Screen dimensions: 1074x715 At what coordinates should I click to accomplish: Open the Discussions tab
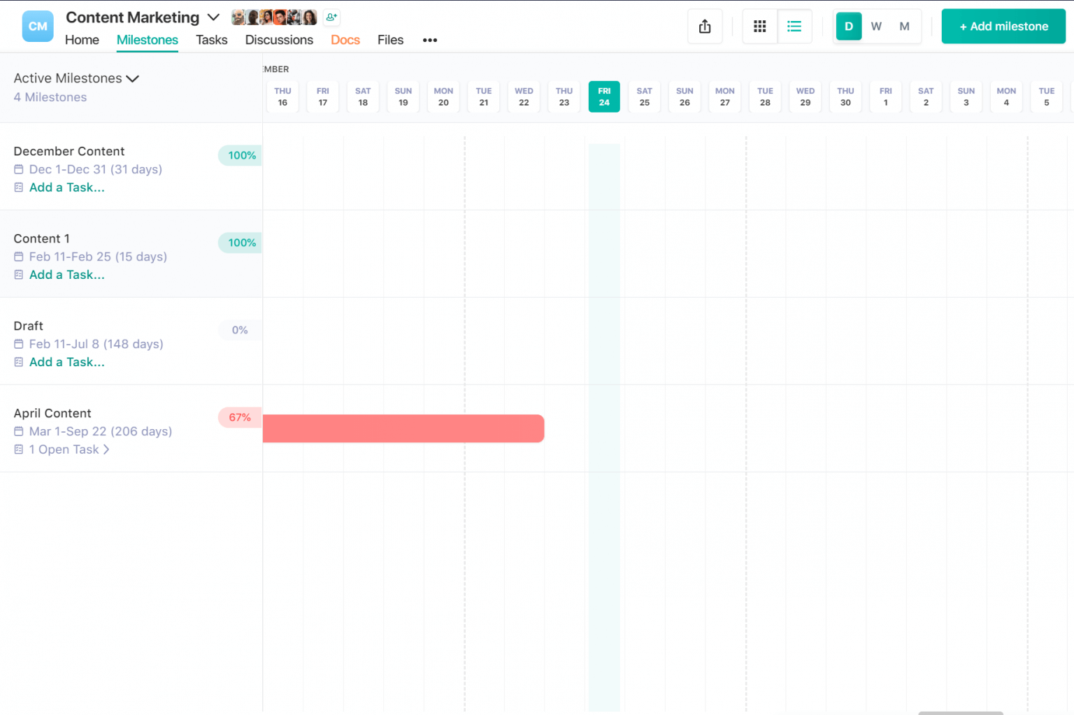[279, 40]
